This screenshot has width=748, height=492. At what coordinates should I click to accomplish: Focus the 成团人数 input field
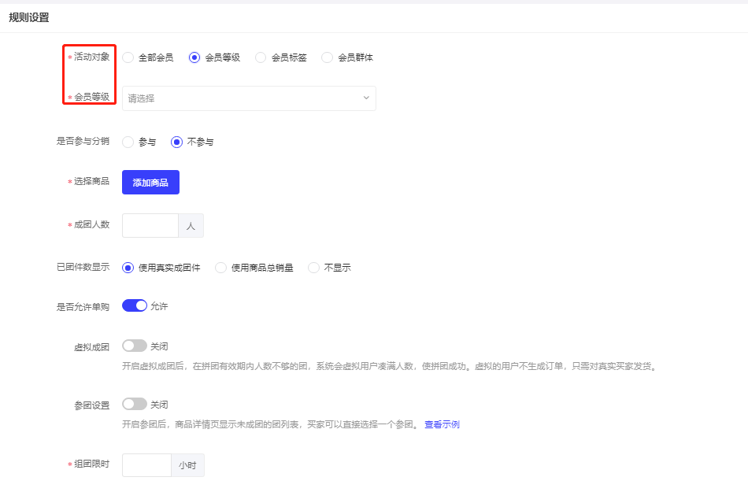click(150, 225)
